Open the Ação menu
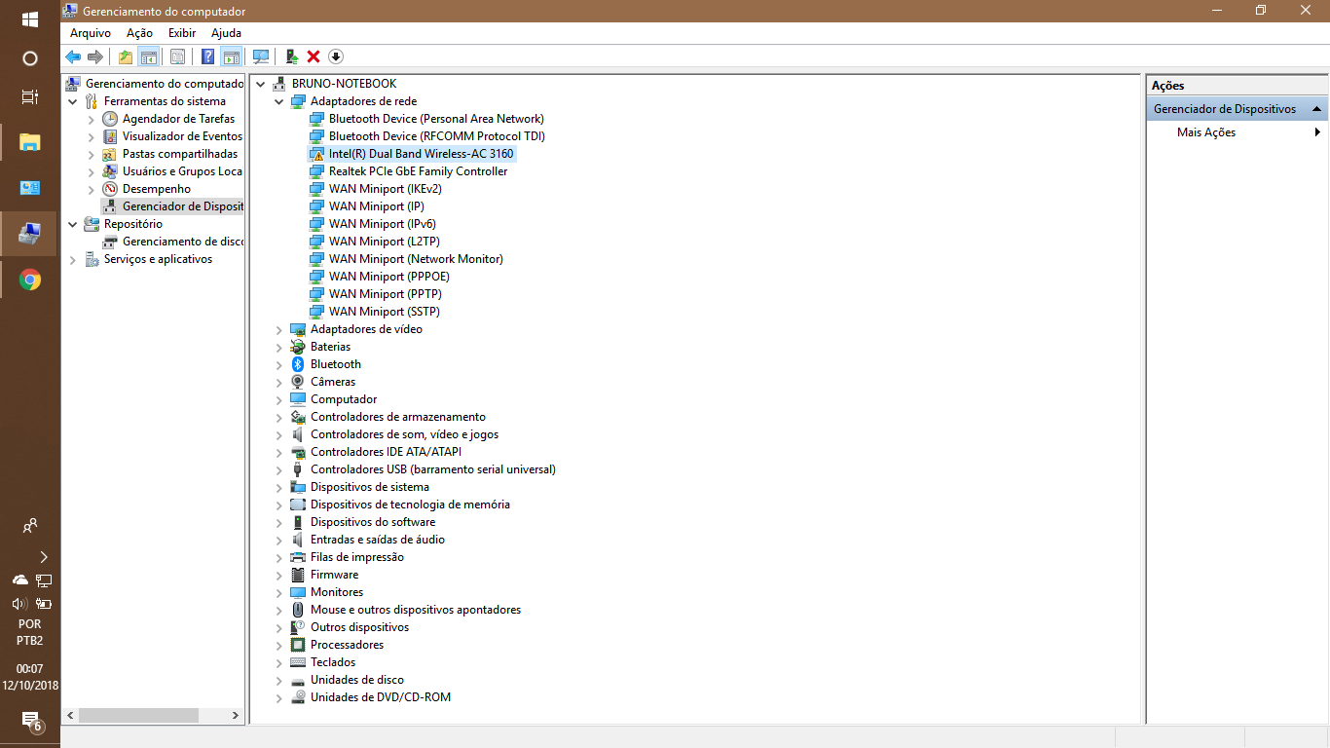The height and width of the screenshot is (748, 1330). (139, 33)
